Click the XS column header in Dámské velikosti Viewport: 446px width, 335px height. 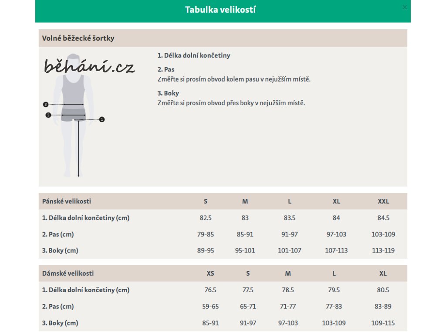point(210,273)
